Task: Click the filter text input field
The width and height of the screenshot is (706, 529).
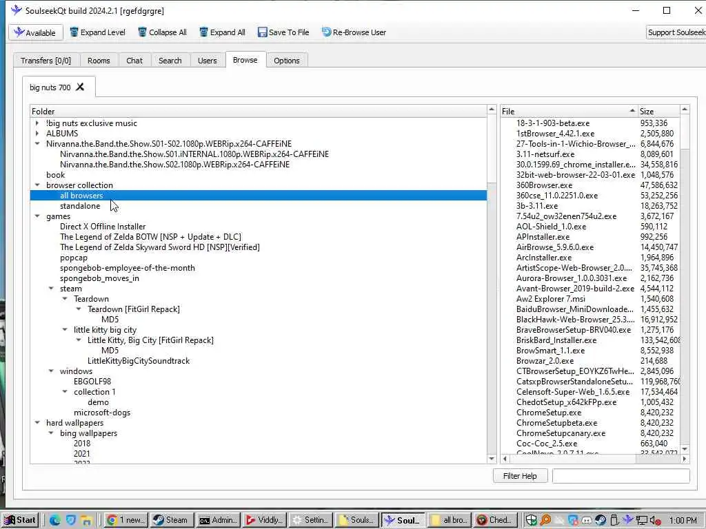Action: [x=621, y=476]
